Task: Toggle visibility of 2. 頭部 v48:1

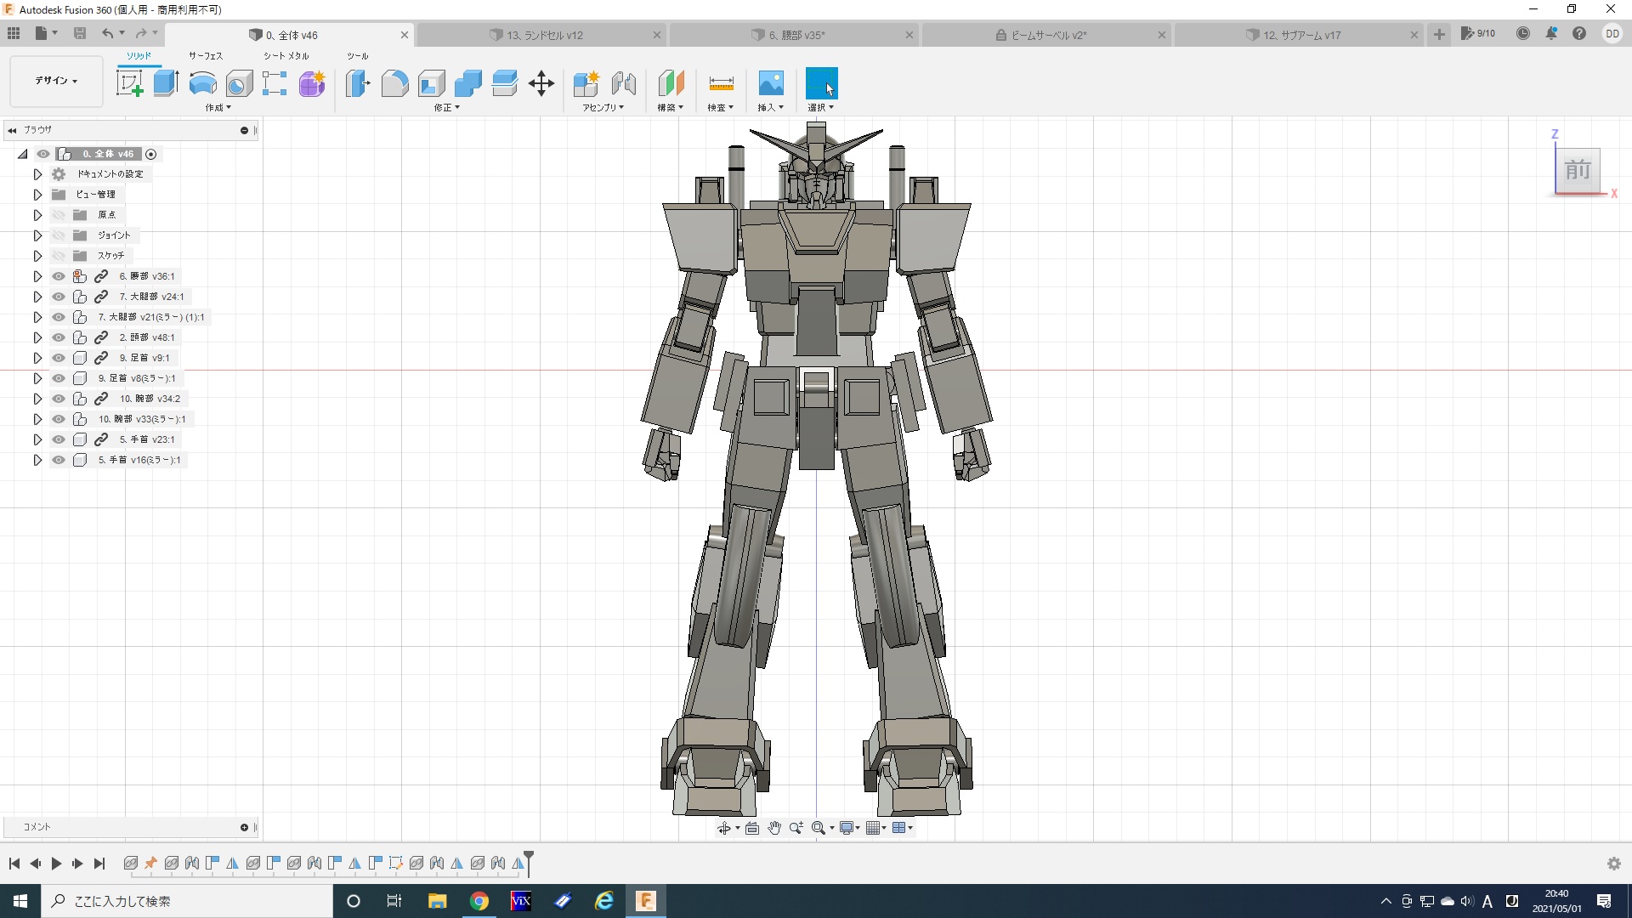Action: 59,337
